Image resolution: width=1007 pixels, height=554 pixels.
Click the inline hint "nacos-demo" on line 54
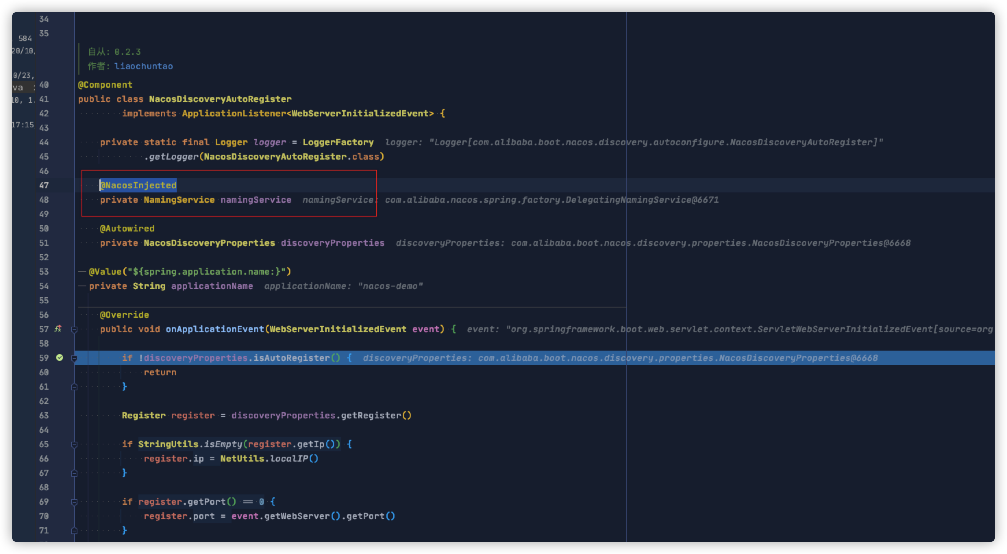click(390, 286)
